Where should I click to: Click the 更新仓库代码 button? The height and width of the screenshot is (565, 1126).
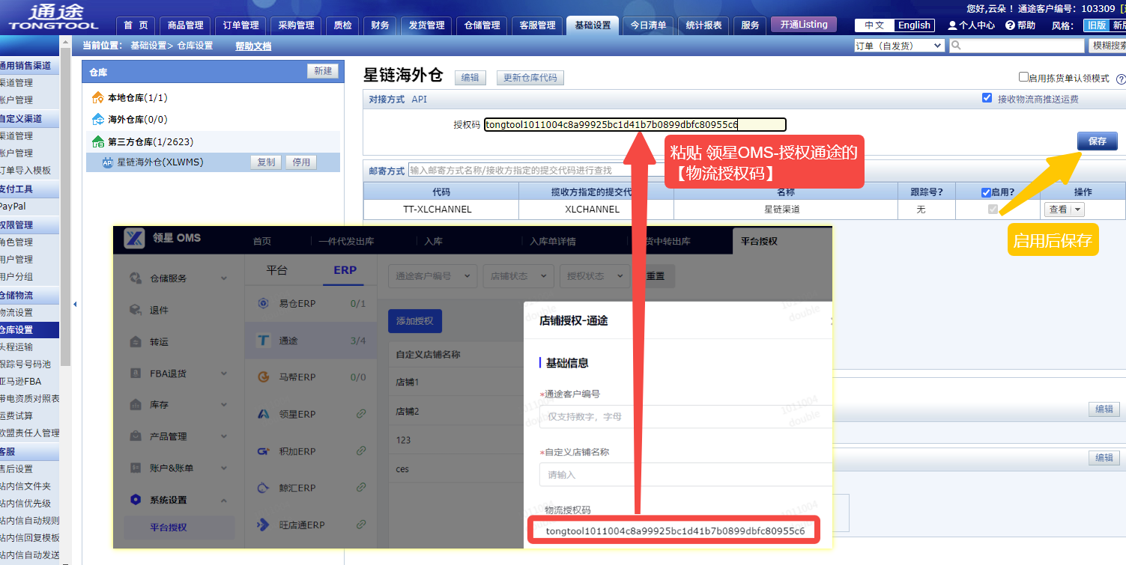pyautogui.click(x=530, y=78)
